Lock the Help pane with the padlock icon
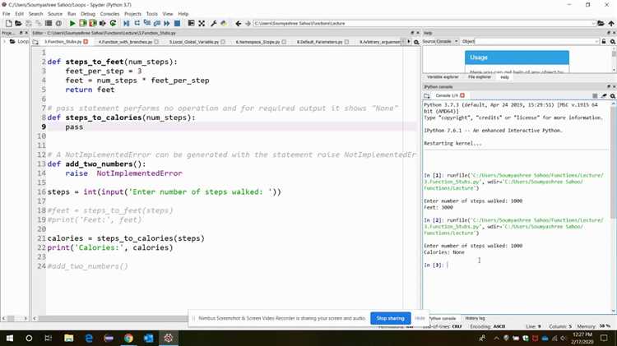The height and width of the screenshot is (346, 617). pyautogui.click(x=604, y=41)
